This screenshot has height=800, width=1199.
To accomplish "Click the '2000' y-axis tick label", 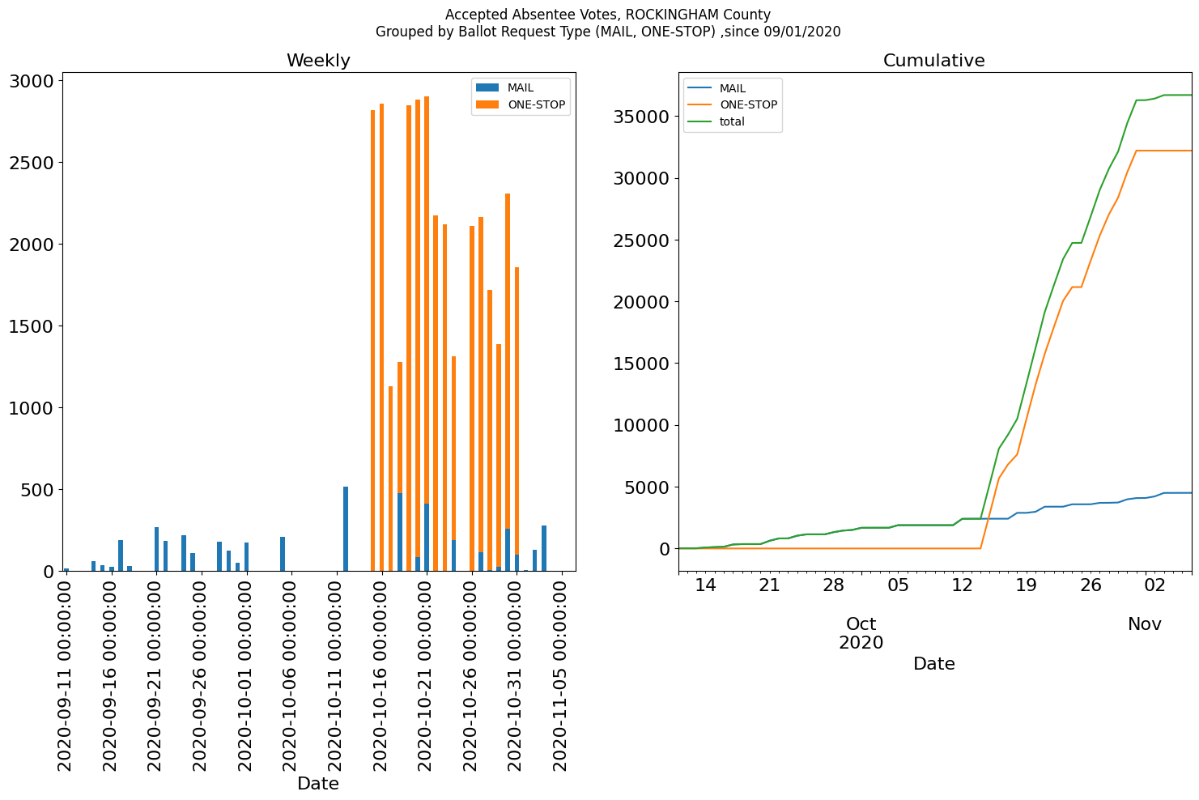I will tap(32, 245).
